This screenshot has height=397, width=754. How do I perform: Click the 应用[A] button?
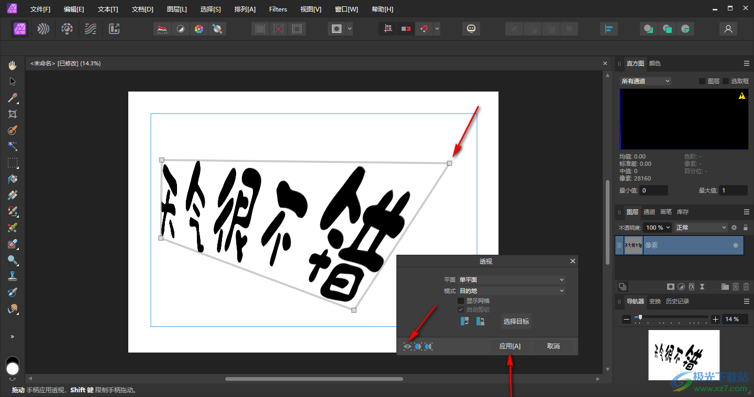click(509, 346)
